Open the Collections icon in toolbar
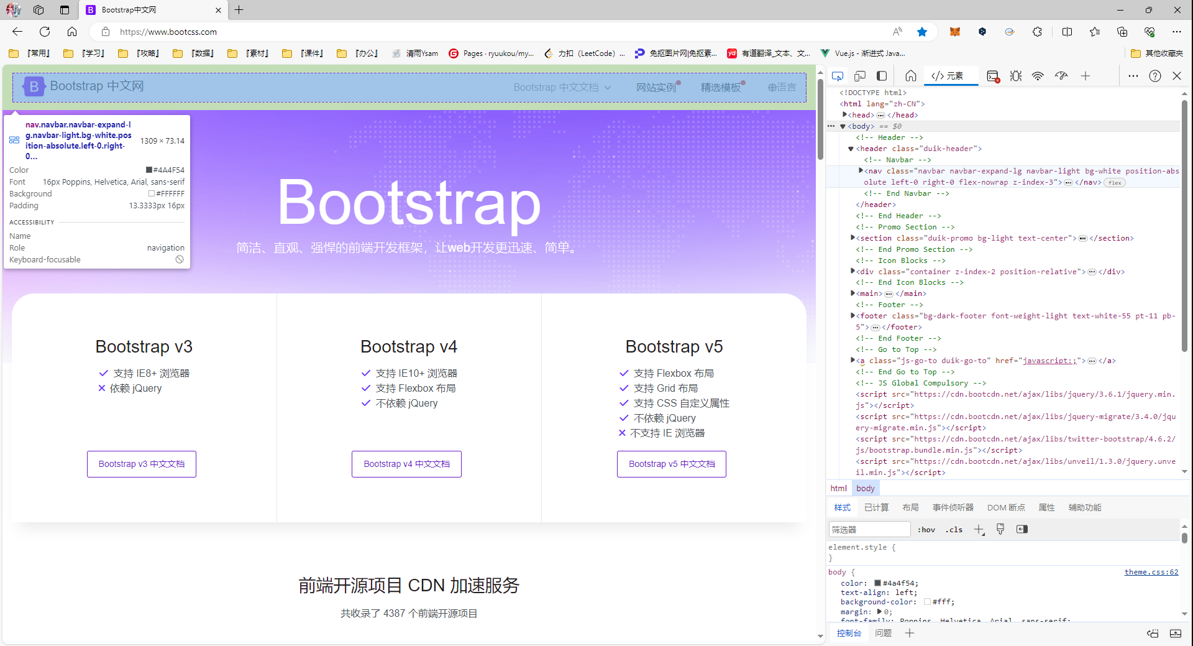 click(x=1122, y=32)
